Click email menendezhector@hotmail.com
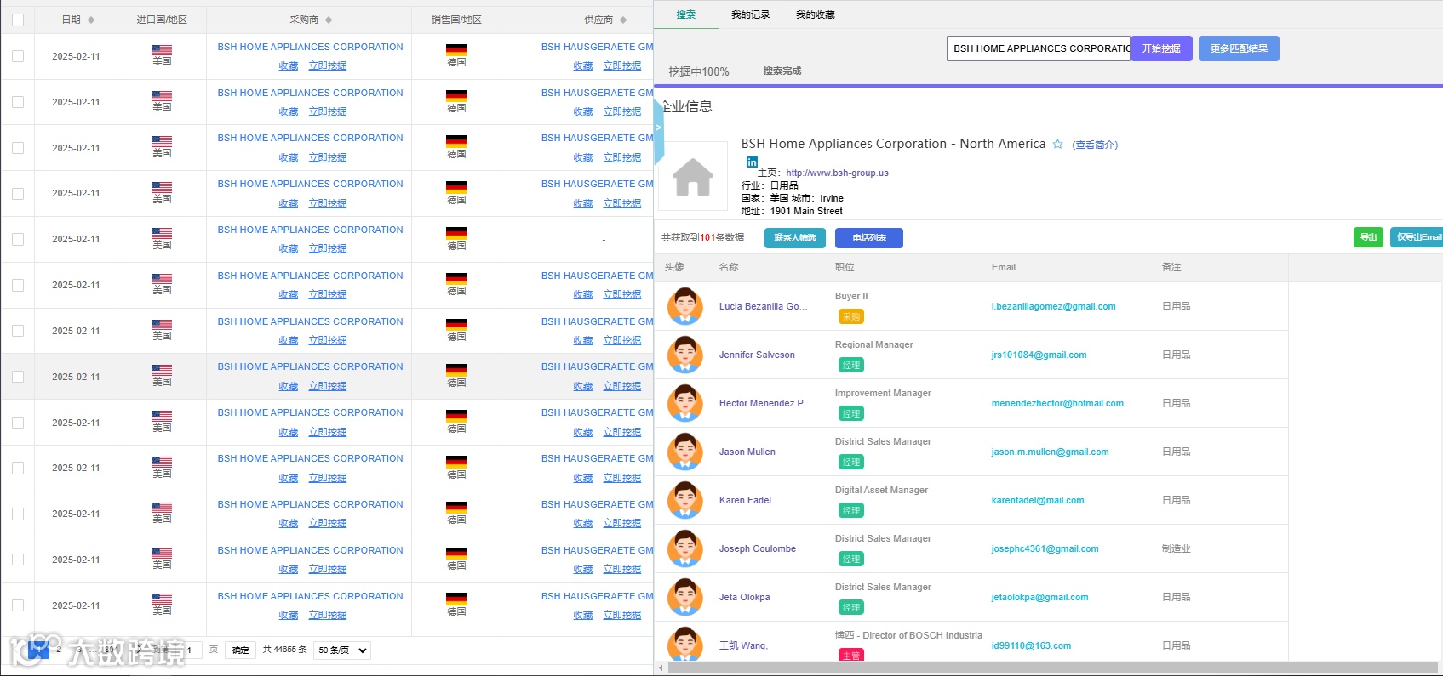The width and height of the screenshot is (1443, 676). pos(1057,403)
